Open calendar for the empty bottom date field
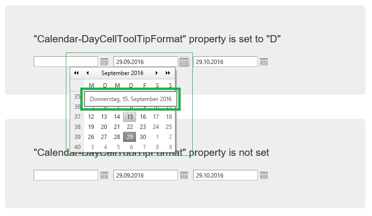The height and width of the screenshot is (216, 372). [x=104, y=176]
